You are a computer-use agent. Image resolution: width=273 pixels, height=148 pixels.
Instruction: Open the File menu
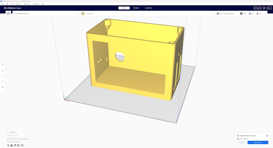coord(3,4)
